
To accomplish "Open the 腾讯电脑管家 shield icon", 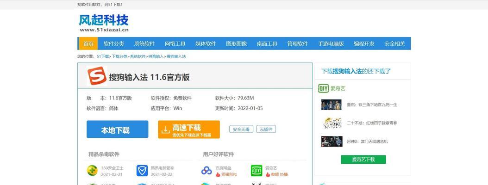I will (x=142, y=171).
